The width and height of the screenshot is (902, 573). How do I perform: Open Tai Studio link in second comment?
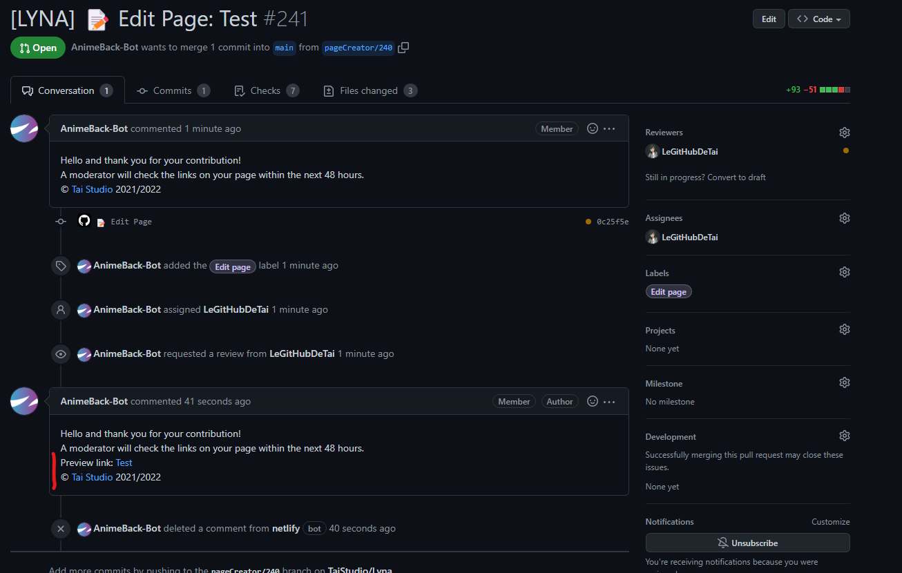point(92,477)
